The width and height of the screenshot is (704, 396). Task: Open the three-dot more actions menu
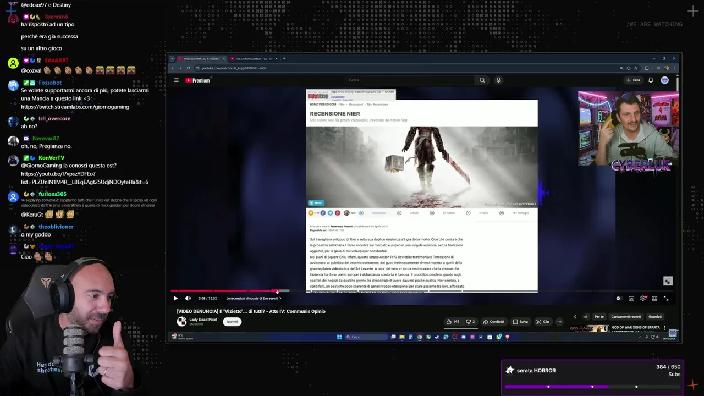click(559, 322)
